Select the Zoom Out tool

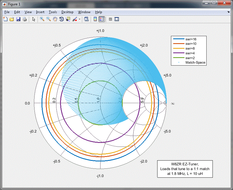point(49,19)
